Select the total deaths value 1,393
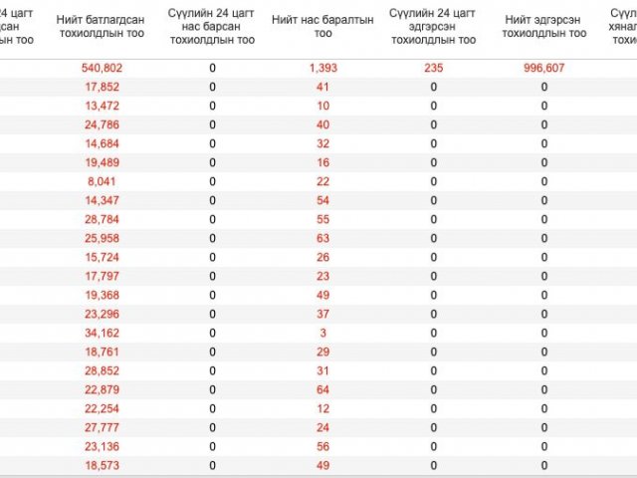This screenshot has height=478, width=637. pyautogui.click(x=322, y=68)
